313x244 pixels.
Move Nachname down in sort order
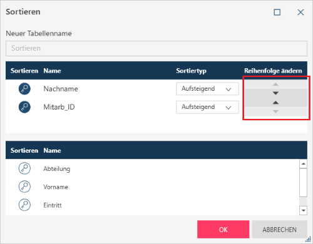[275, 93]
